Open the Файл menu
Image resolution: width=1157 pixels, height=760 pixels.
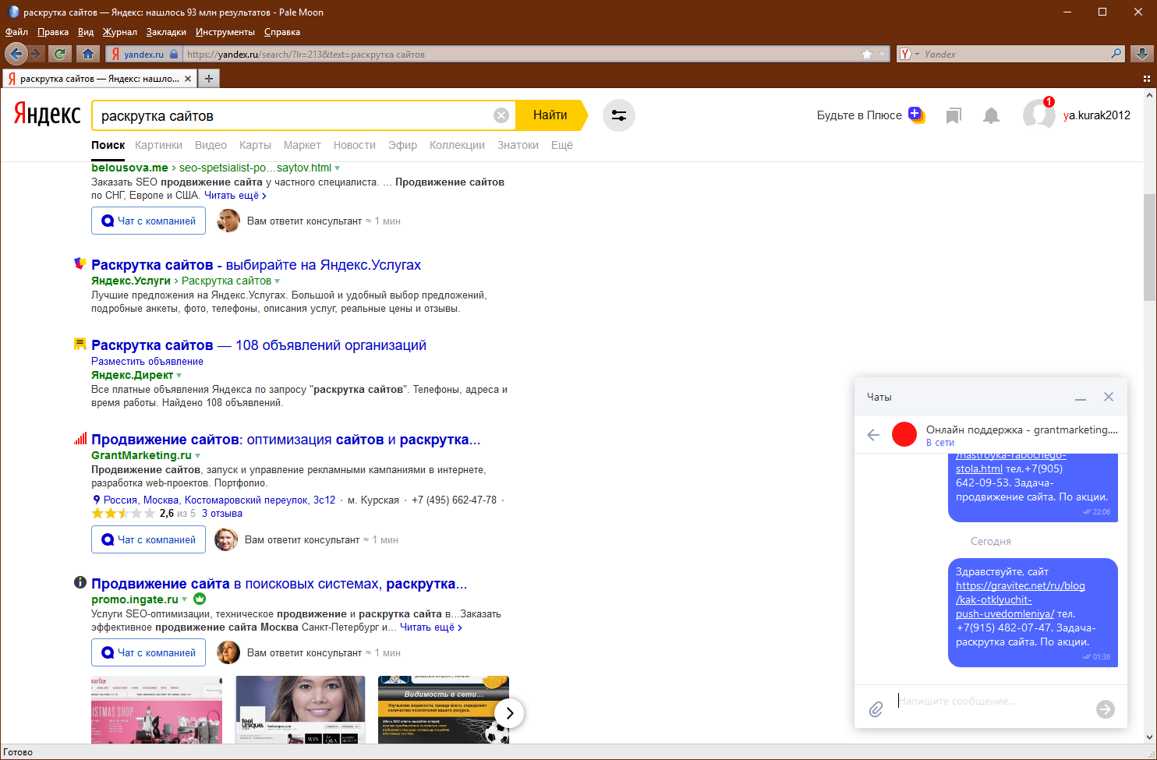(16, 32)
